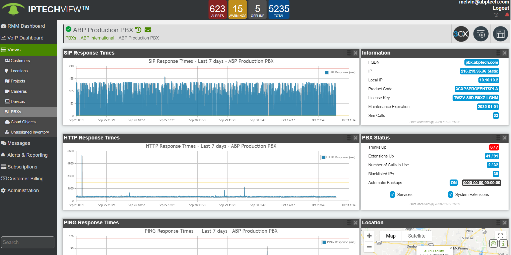Click the HTTP Response Times drag handle

tap(349, 138)
